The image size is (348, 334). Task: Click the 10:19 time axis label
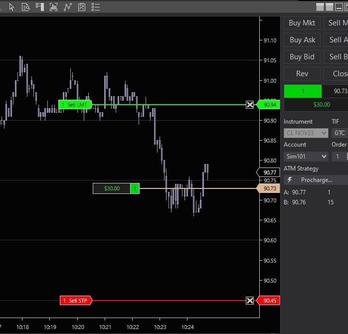tap(50, 327)
